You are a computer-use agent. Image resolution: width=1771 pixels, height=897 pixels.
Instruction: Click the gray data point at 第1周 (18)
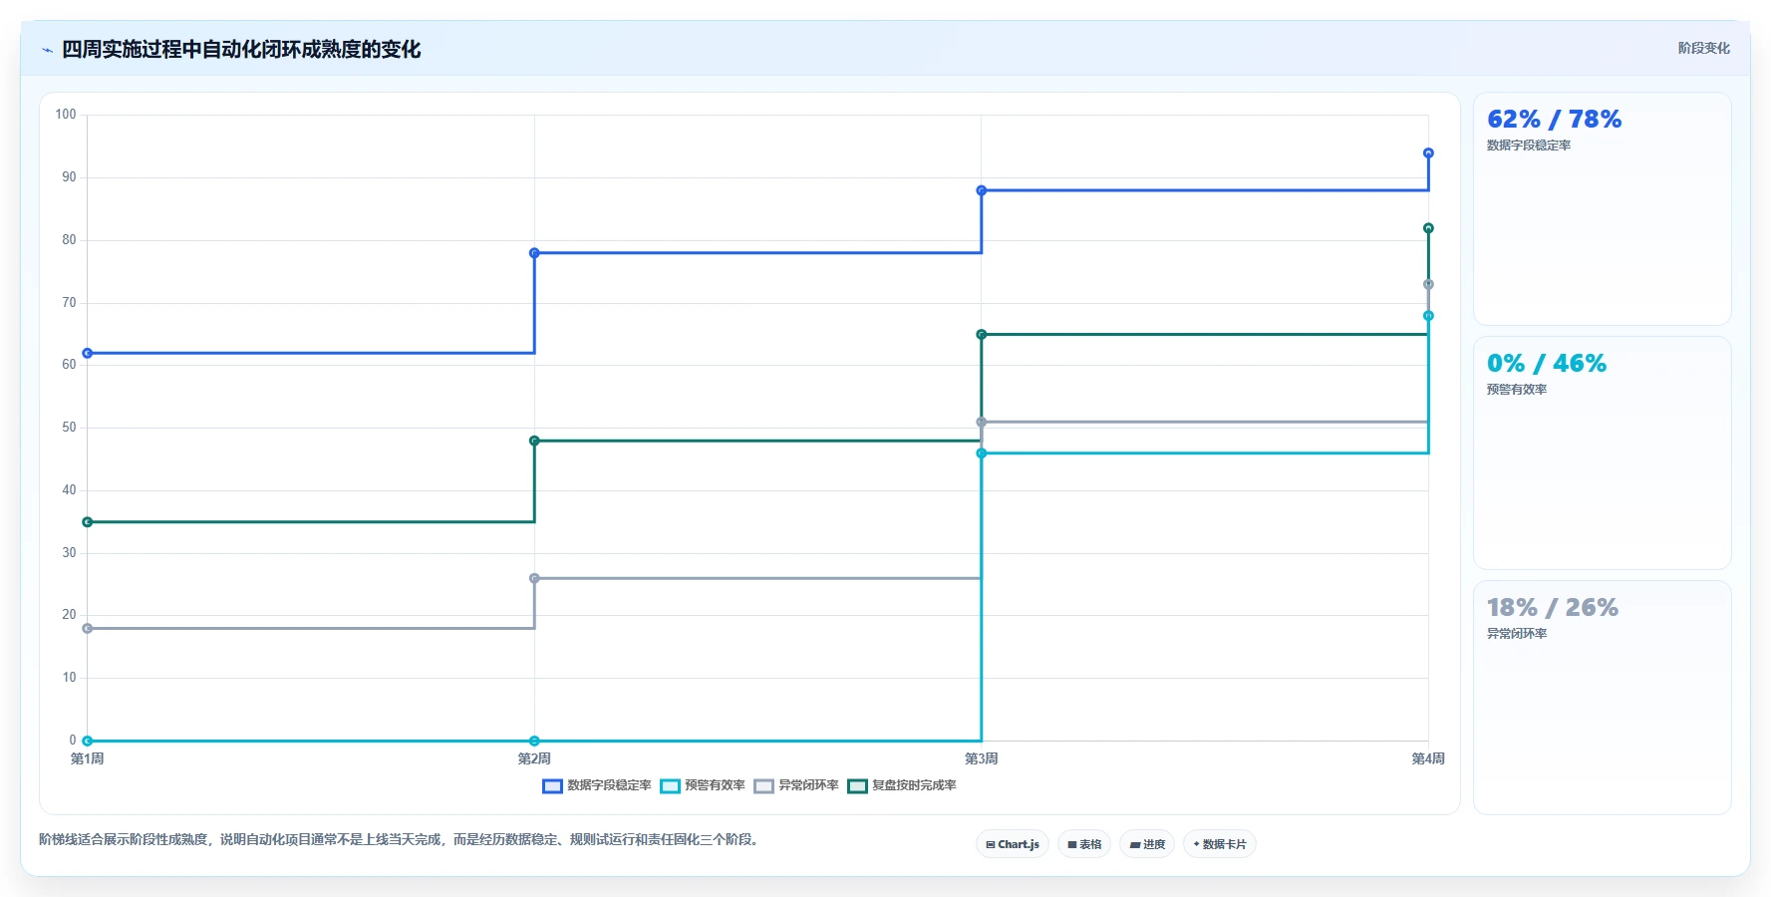[88, 629]
